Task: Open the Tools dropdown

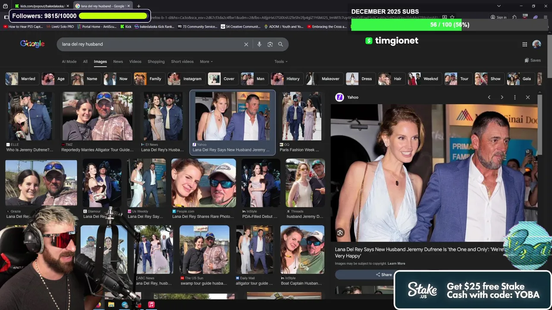Action: [x=281, y=62]
